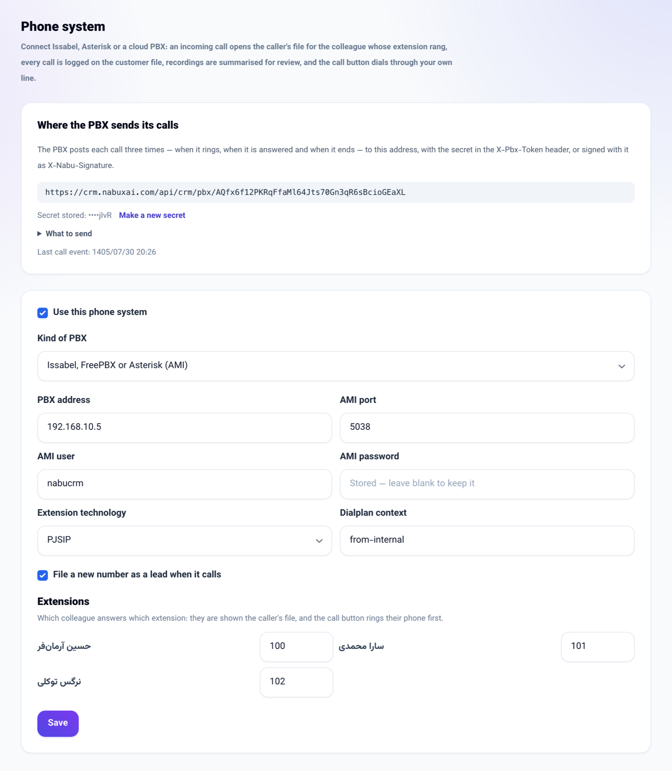The image size is (672, 771).
Task: Click the Dialplan context field
Action: tap(487, 541)
